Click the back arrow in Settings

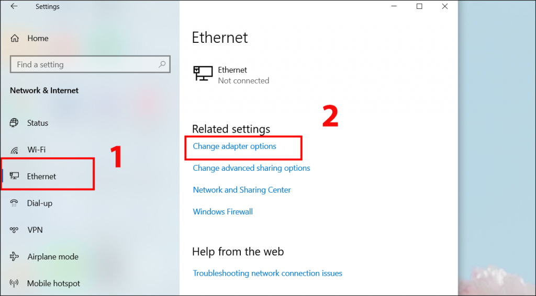pyautogui.click(x=14, y=6)
